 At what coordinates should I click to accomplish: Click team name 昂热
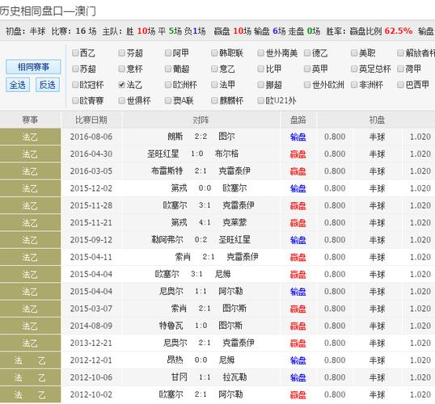(175, 360)
